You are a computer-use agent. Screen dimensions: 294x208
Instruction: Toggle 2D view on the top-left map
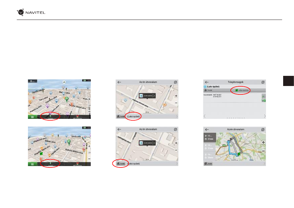click(x=89, y=105)
